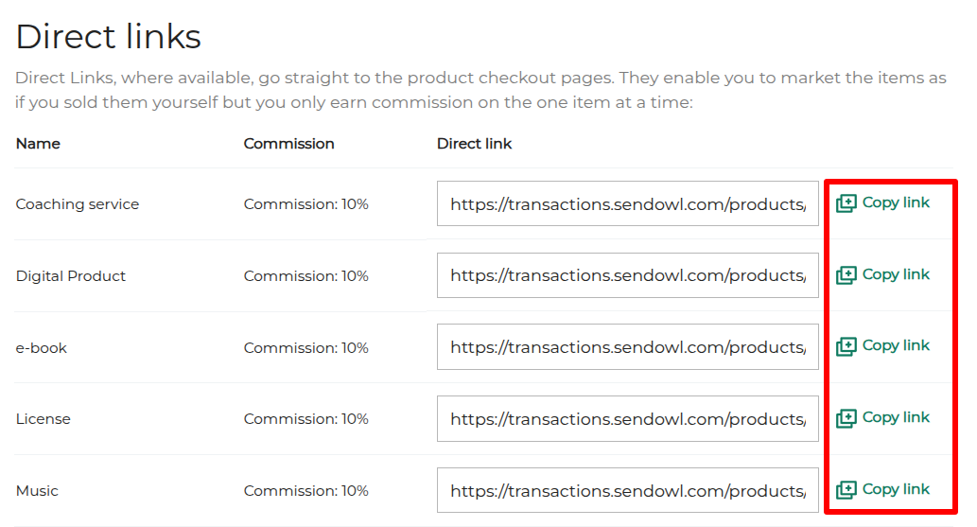Click the Coaching service product name
Image resolution: width=977 pixels, height=527 pixels.
point(78,204)
